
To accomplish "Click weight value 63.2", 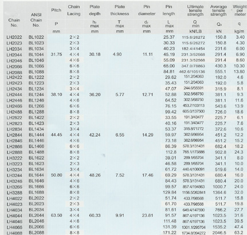I will coord(239,233).
